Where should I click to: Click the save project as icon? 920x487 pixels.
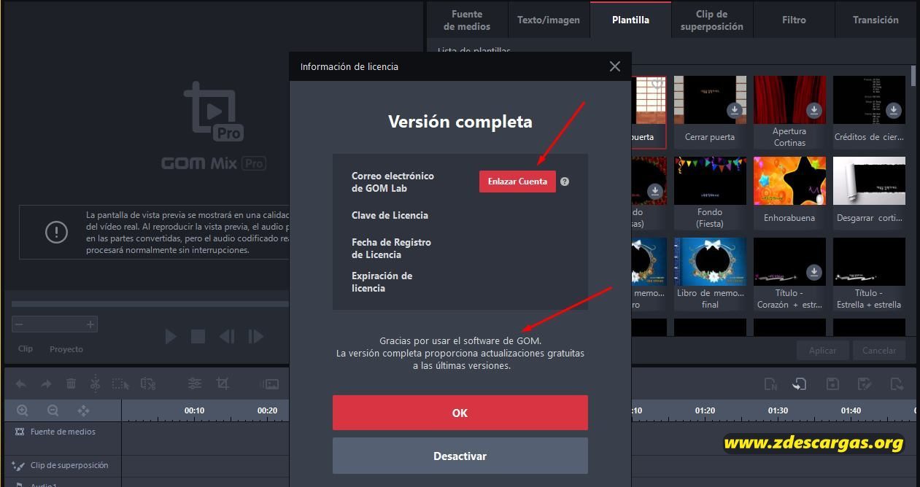coord(865,384)
